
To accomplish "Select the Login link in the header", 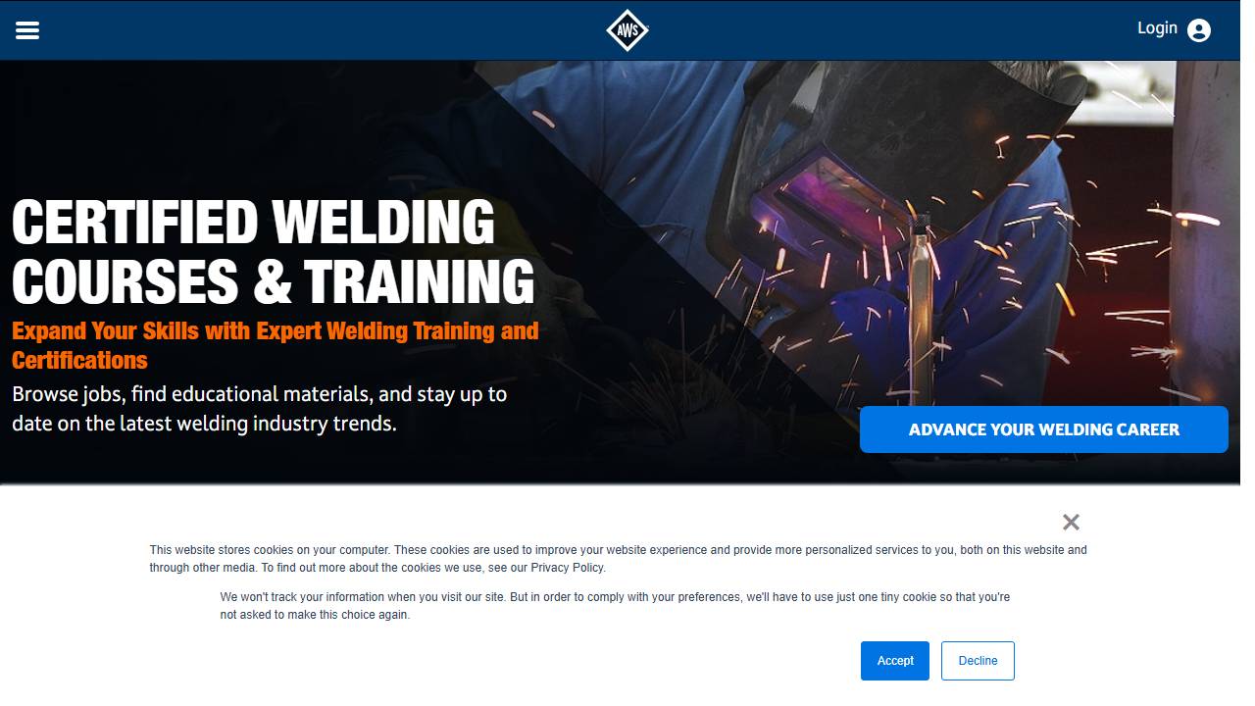I will click(x=1157, y=28).
